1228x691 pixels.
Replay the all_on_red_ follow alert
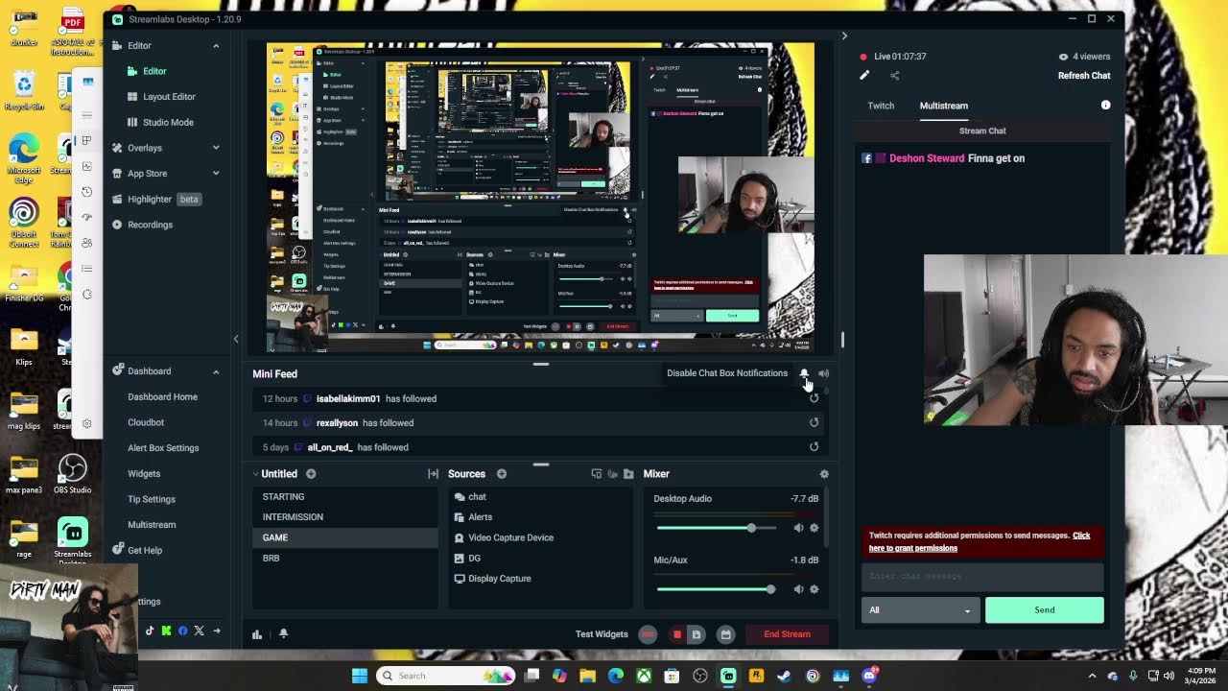coord(814,446)
